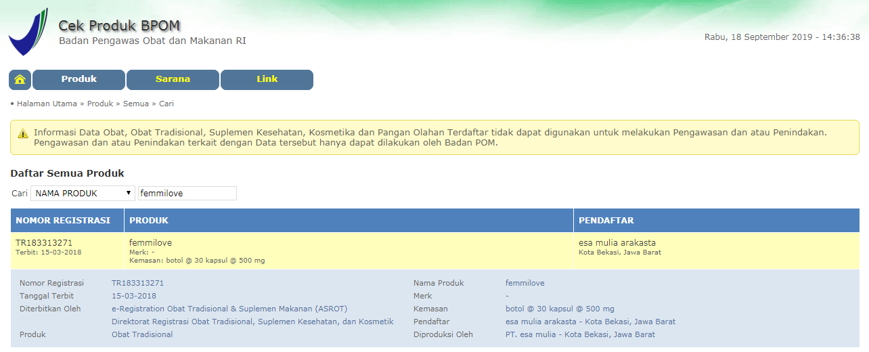Click the BPOM logo in the header
The height and width of the screenshot is (352, 869).
28,32
